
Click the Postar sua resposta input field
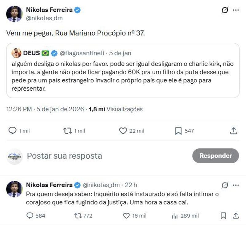click(65, 156)
